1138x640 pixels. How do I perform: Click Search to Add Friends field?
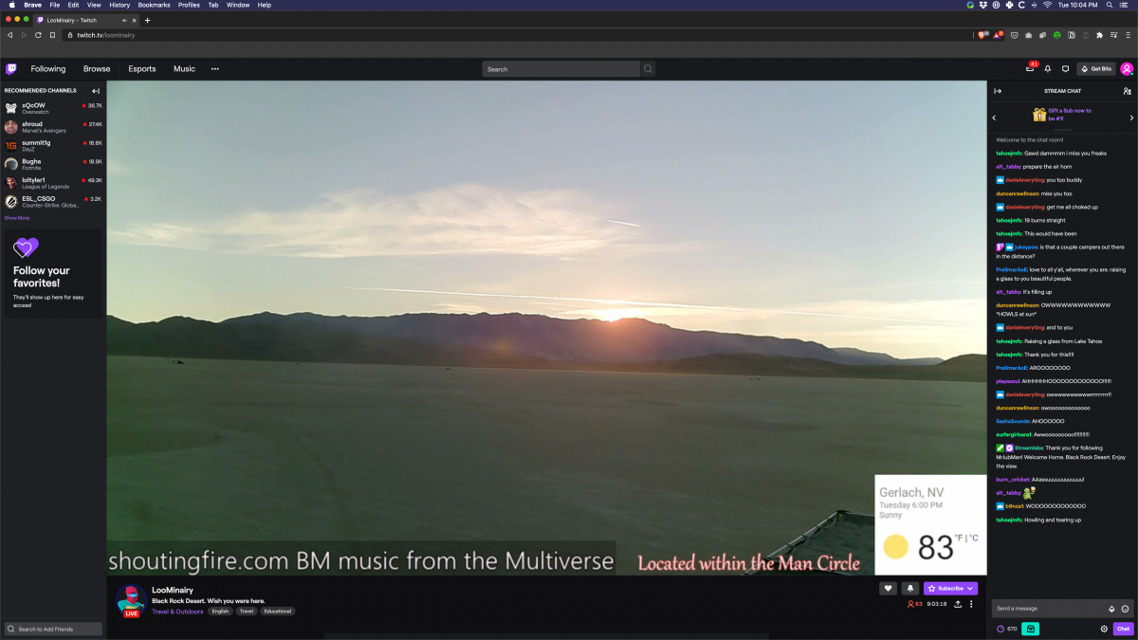tap(53, 629)
